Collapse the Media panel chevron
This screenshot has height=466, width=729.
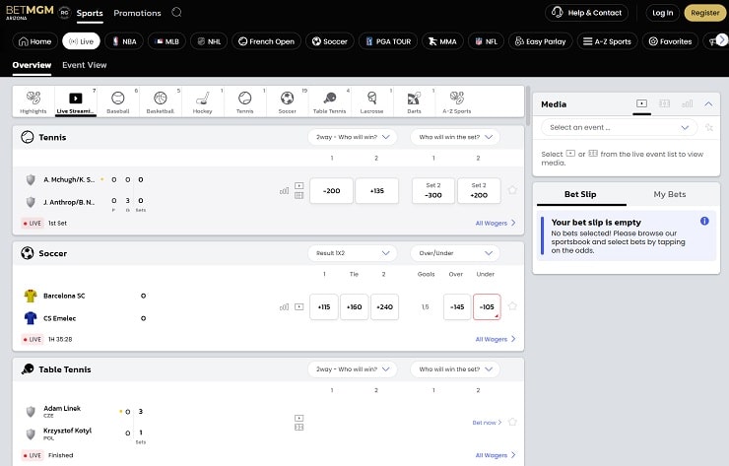tap(708, 103)
